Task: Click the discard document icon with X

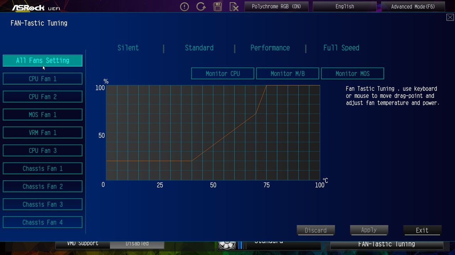Action: tap(234, 6)
